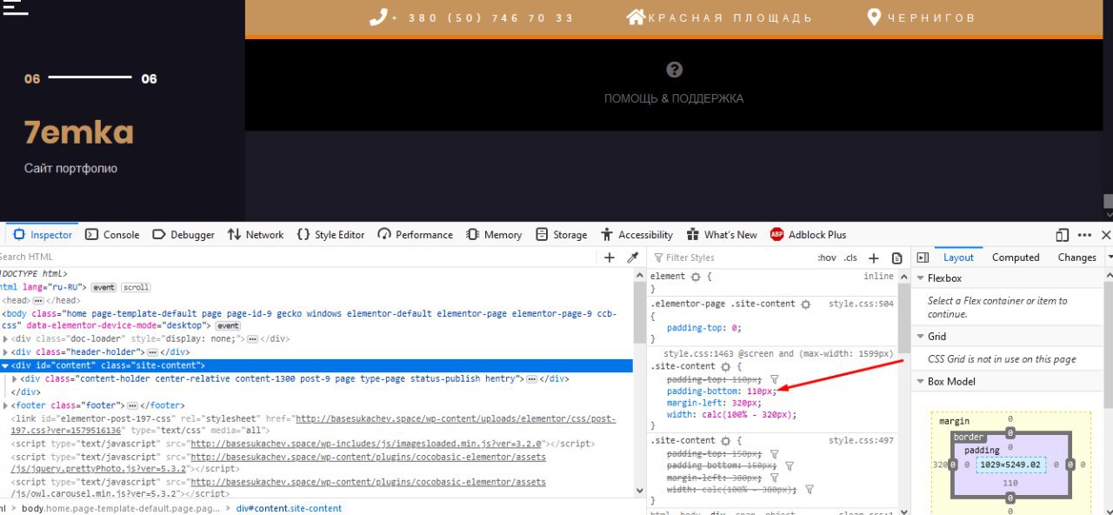1113x515 pixels.
Task: Toggle the three-pane inspector sidebar icon
Action: [923, 257]
